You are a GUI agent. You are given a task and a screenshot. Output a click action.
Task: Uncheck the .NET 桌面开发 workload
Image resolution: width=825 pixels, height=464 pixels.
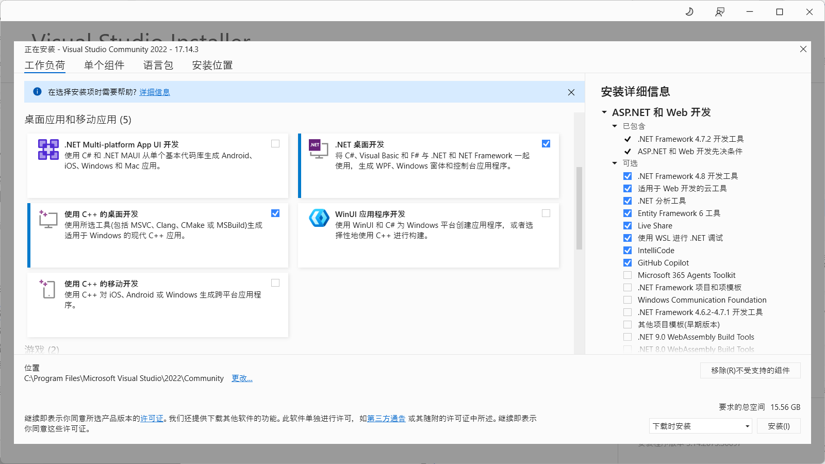546,144
